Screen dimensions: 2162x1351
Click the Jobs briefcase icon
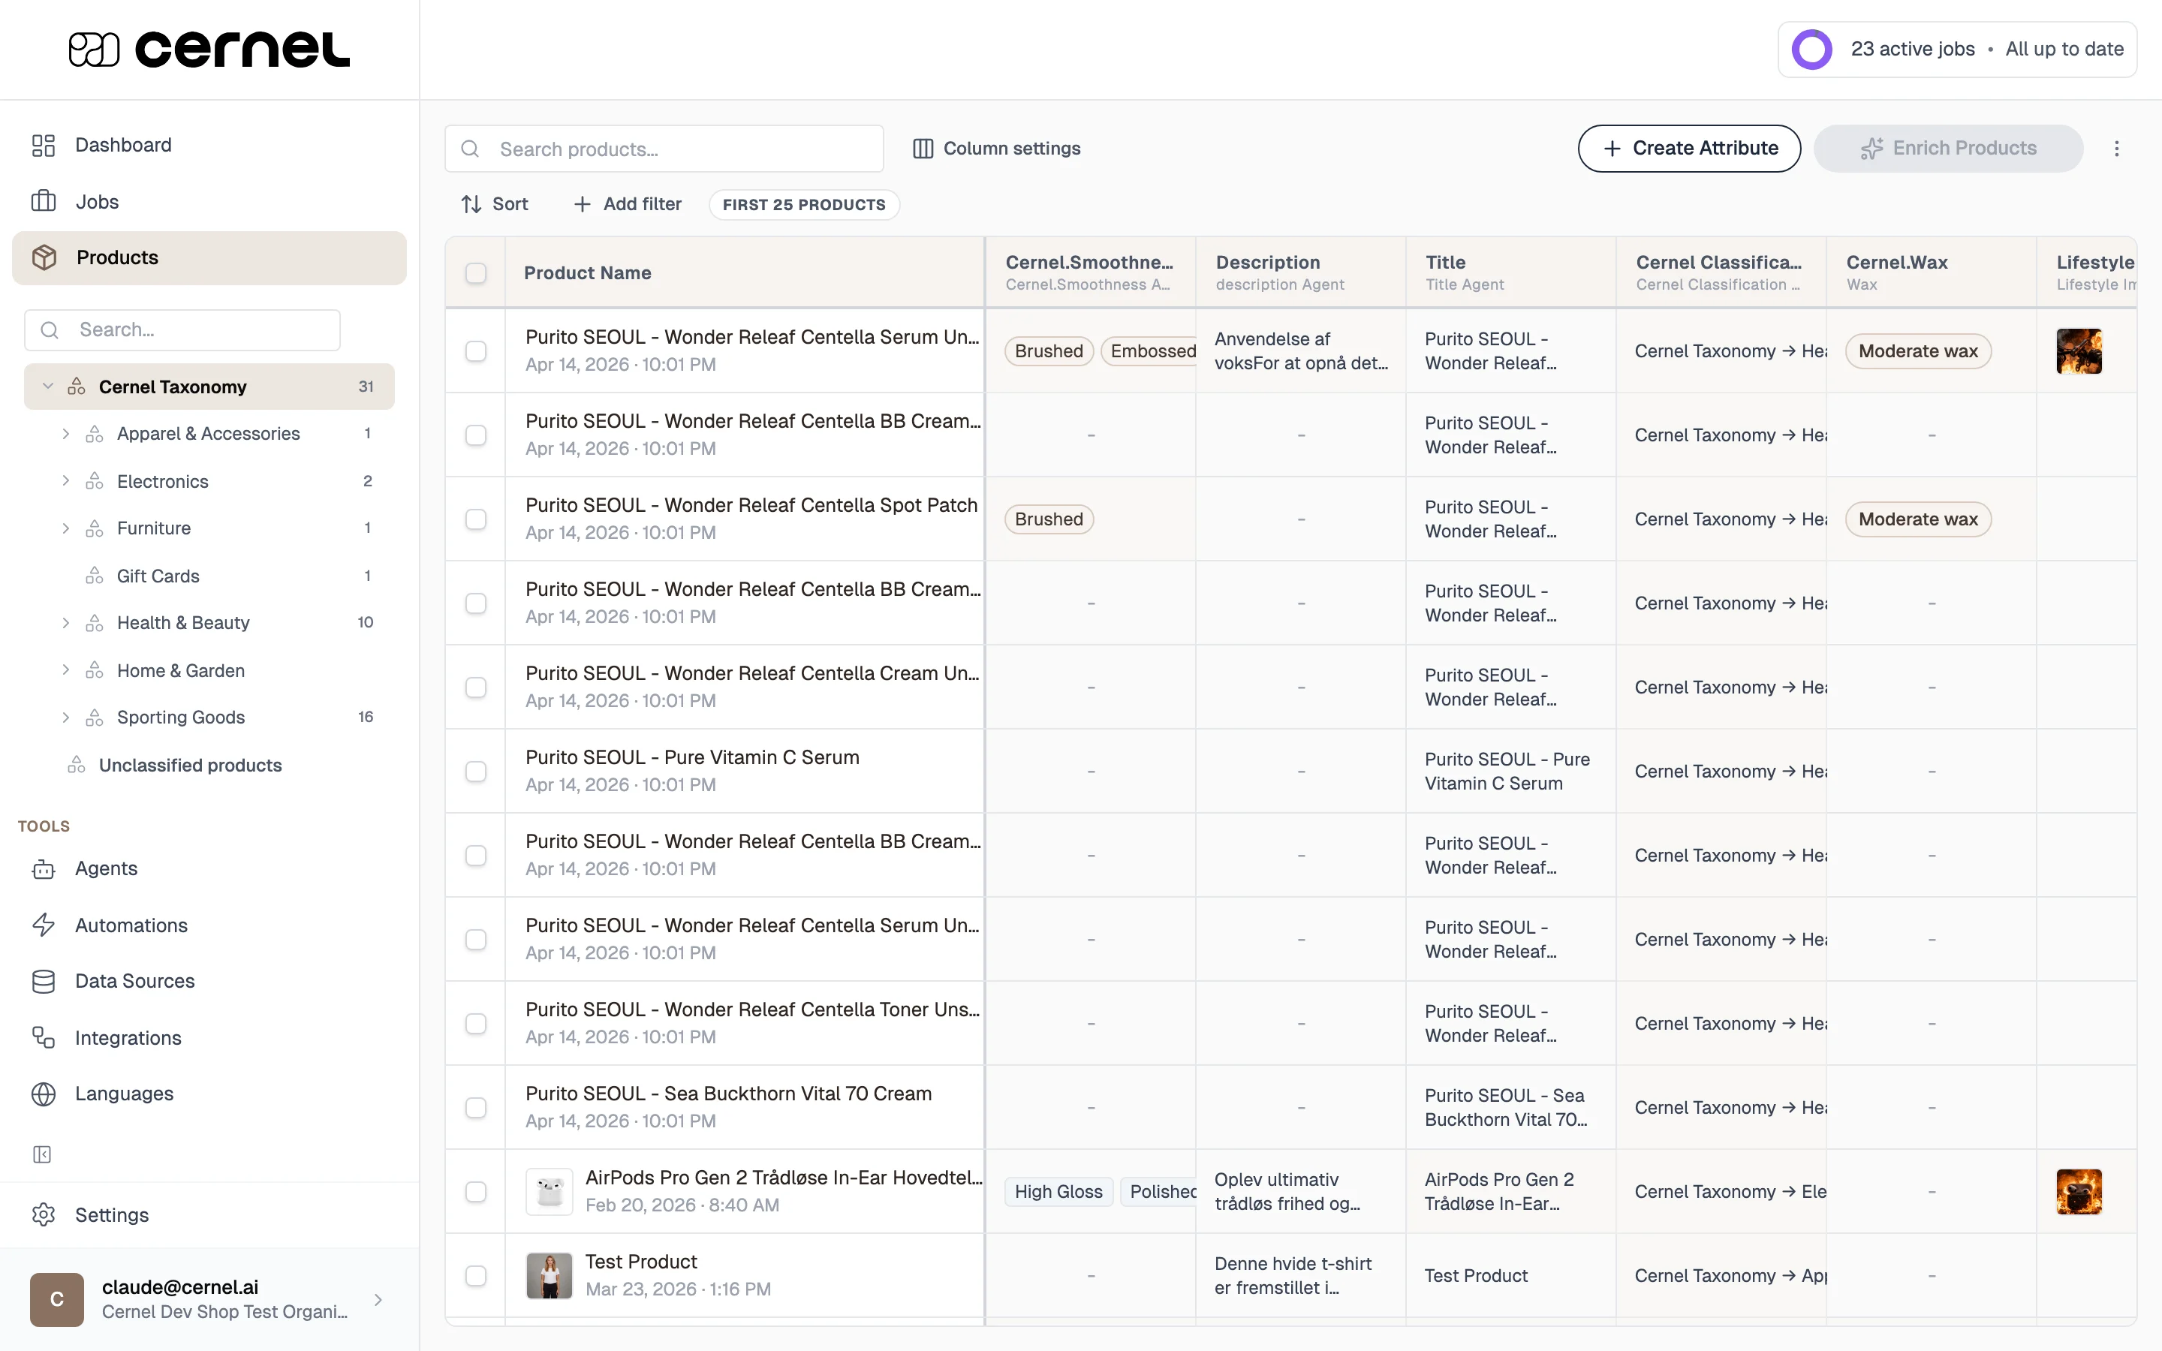click(x=44, y=201)
